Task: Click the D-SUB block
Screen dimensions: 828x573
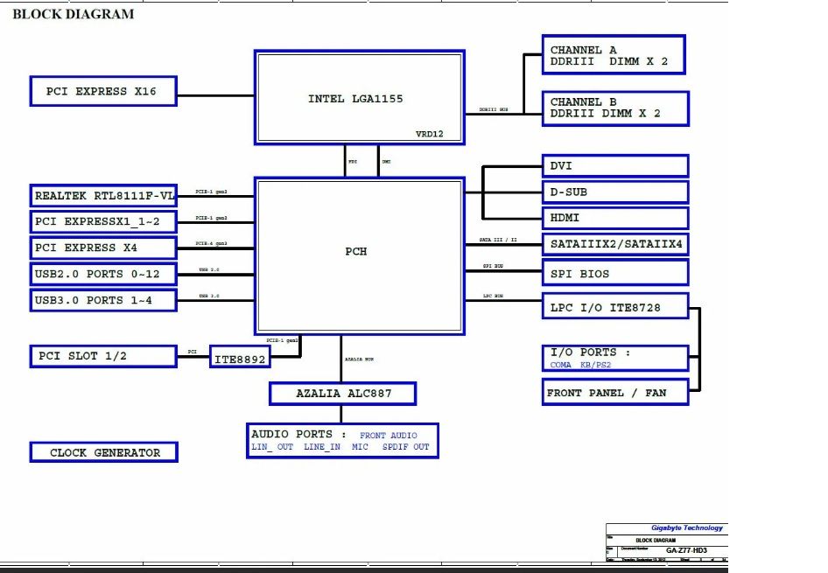Action: tap(615, 192)
